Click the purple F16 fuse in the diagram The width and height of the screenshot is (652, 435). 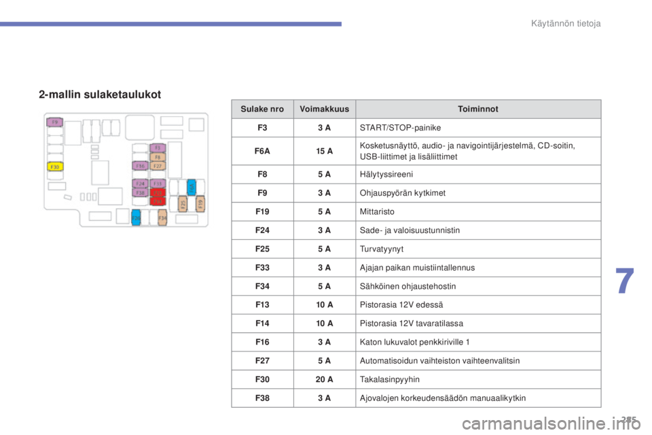[x=140, y=166]
